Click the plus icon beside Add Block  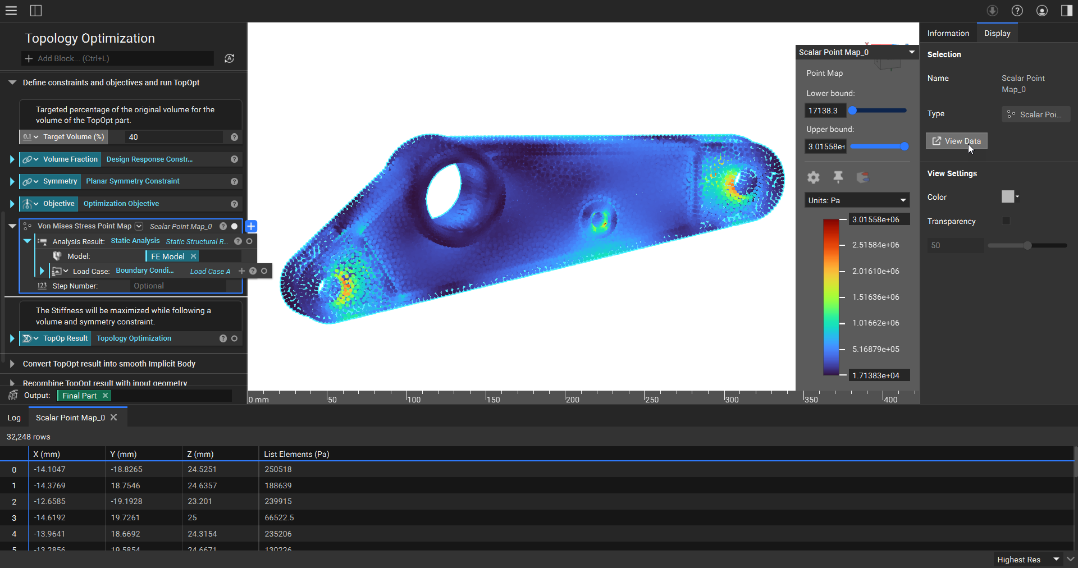pyautogui.click(x=29, y=58)
